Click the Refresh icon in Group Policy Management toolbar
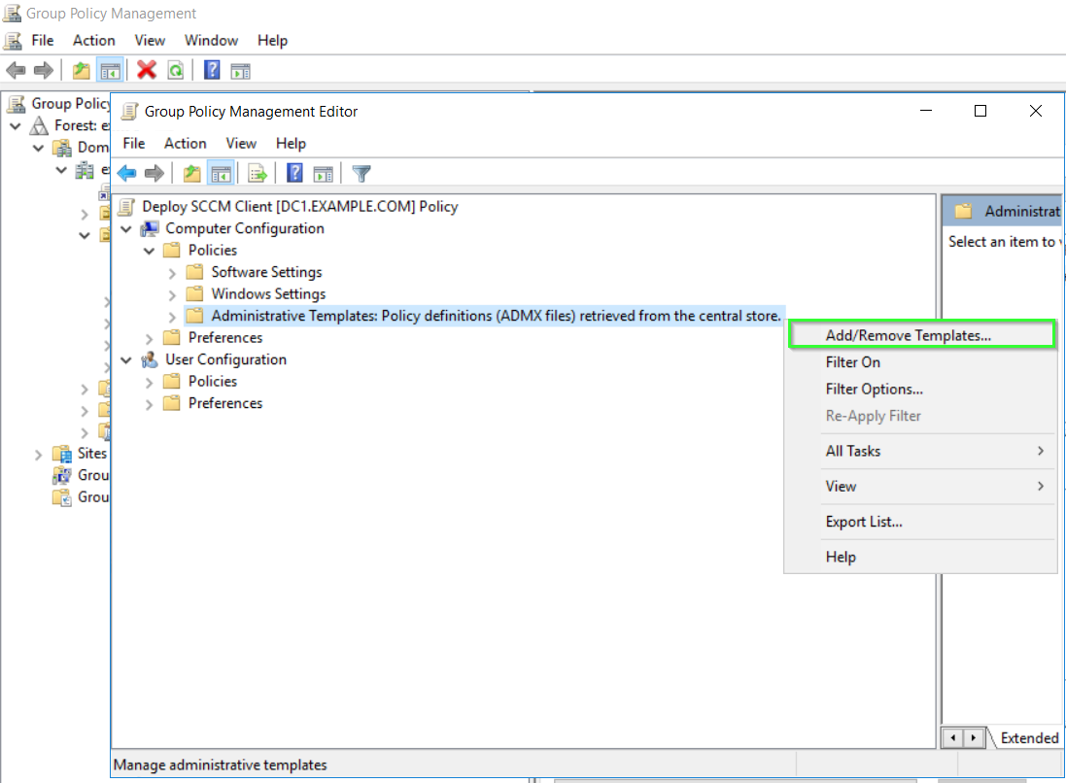Viewport: 1066px width, 783px height. (175, 70)
